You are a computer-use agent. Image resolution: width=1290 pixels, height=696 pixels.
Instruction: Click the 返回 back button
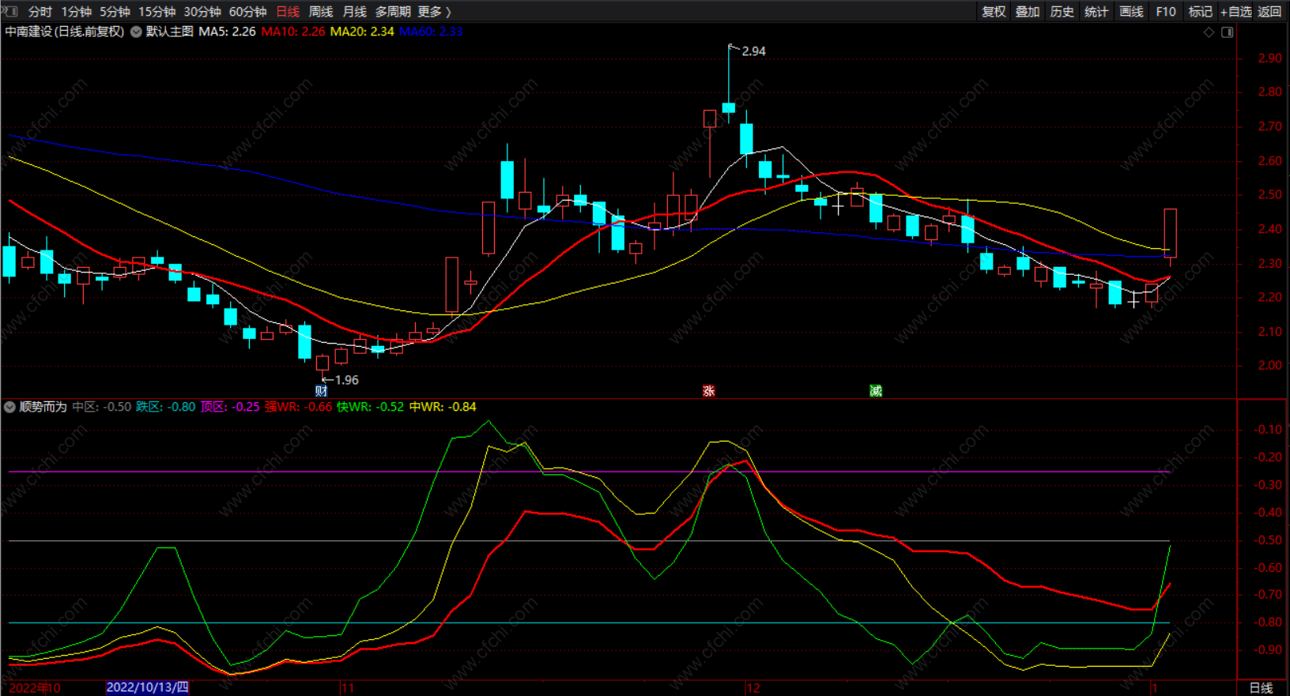coord(1269,12)
